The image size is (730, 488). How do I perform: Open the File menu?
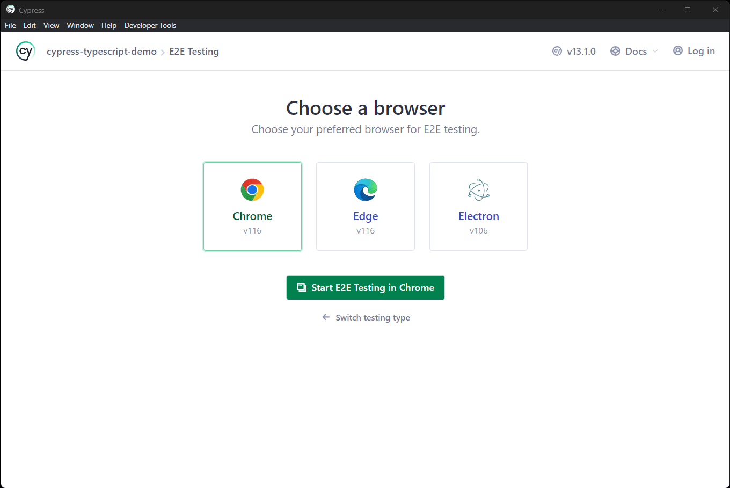pyautogui.click(x=10, y=25)
